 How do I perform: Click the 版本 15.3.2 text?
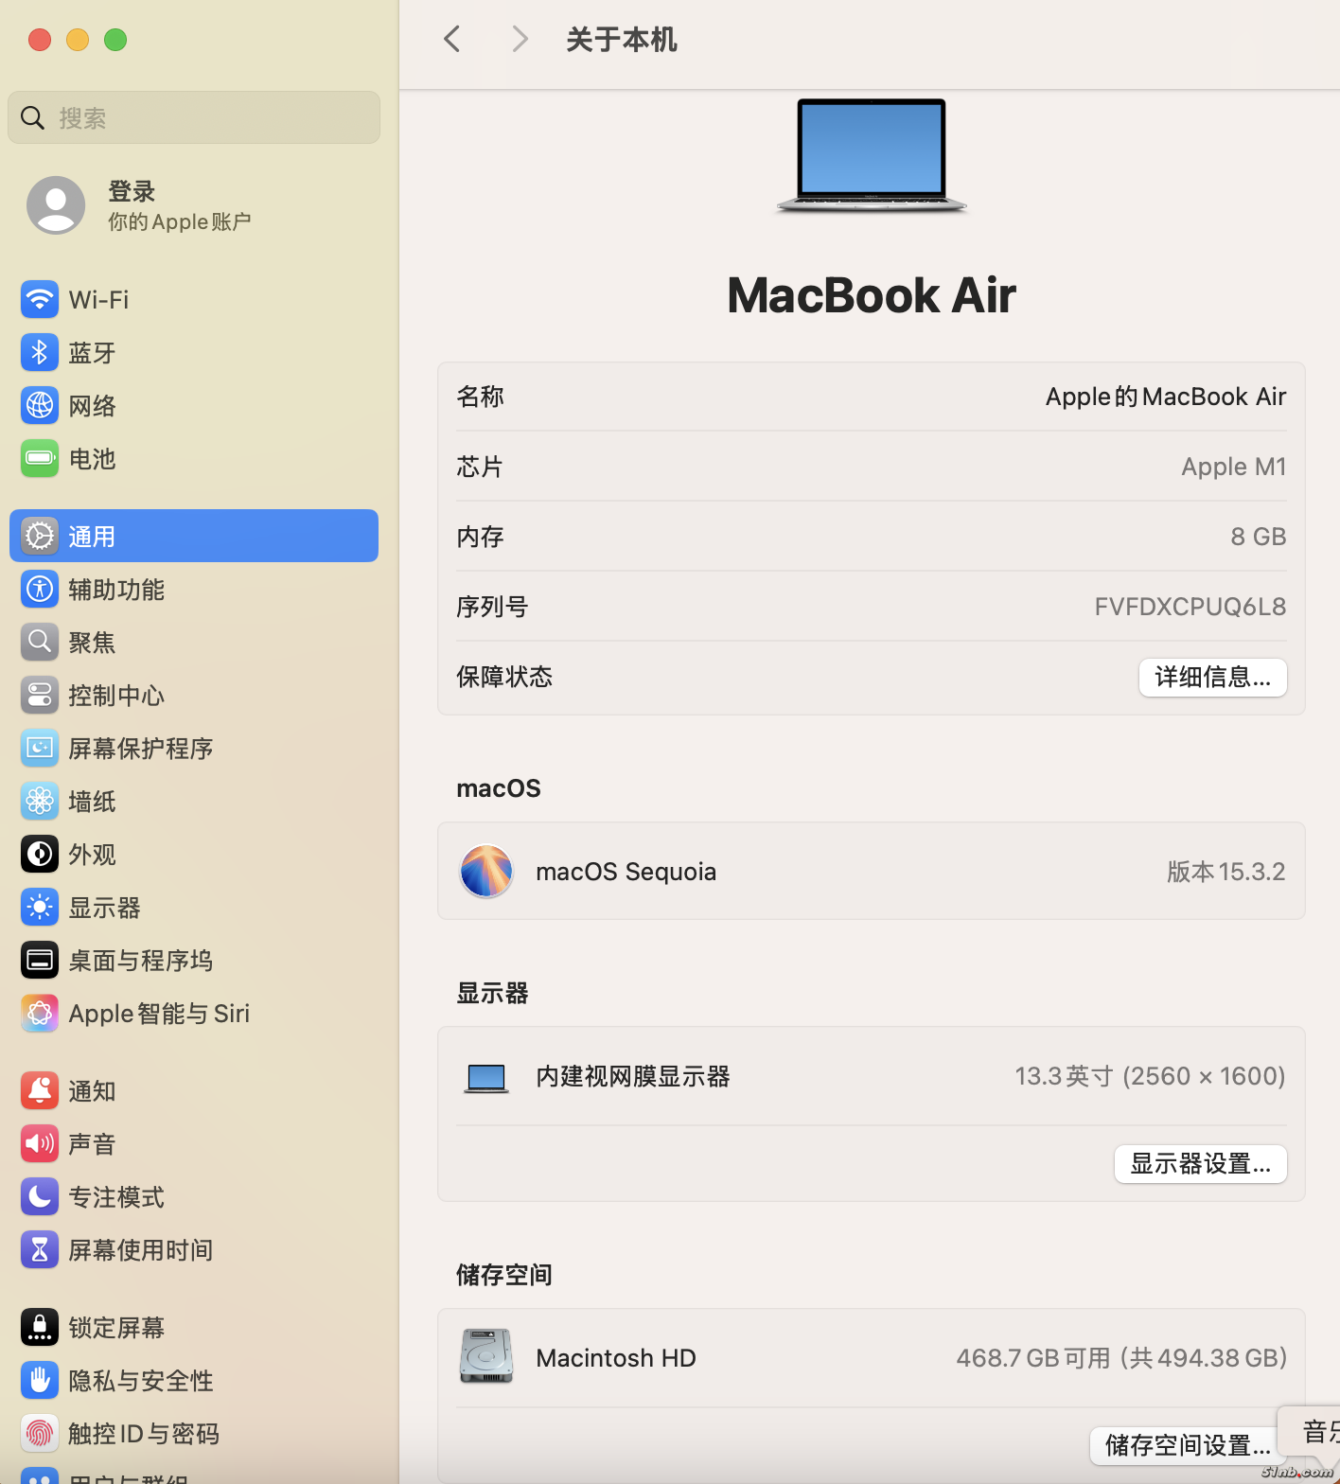pyautogui.click(x=1225, y=872)
